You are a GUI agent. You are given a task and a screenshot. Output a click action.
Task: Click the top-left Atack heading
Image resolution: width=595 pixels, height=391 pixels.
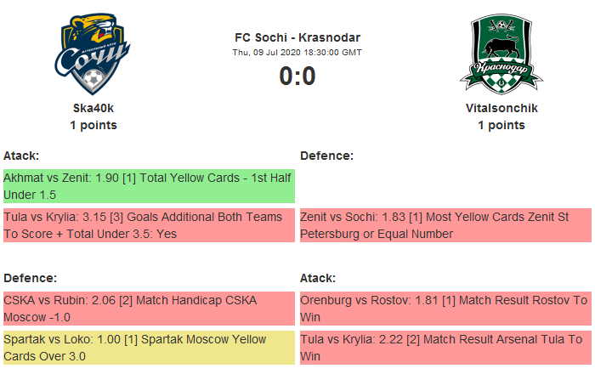(x=21, y=156)
